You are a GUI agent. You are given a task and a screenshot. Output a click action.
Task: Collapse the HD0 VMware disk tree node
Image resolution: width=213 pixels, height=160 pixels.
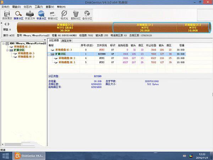4,43
